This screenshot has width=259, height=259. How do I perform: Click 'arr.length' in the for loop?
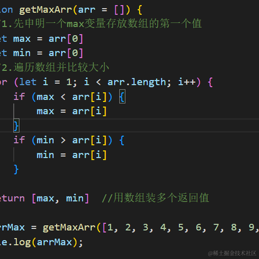point(137,82)
